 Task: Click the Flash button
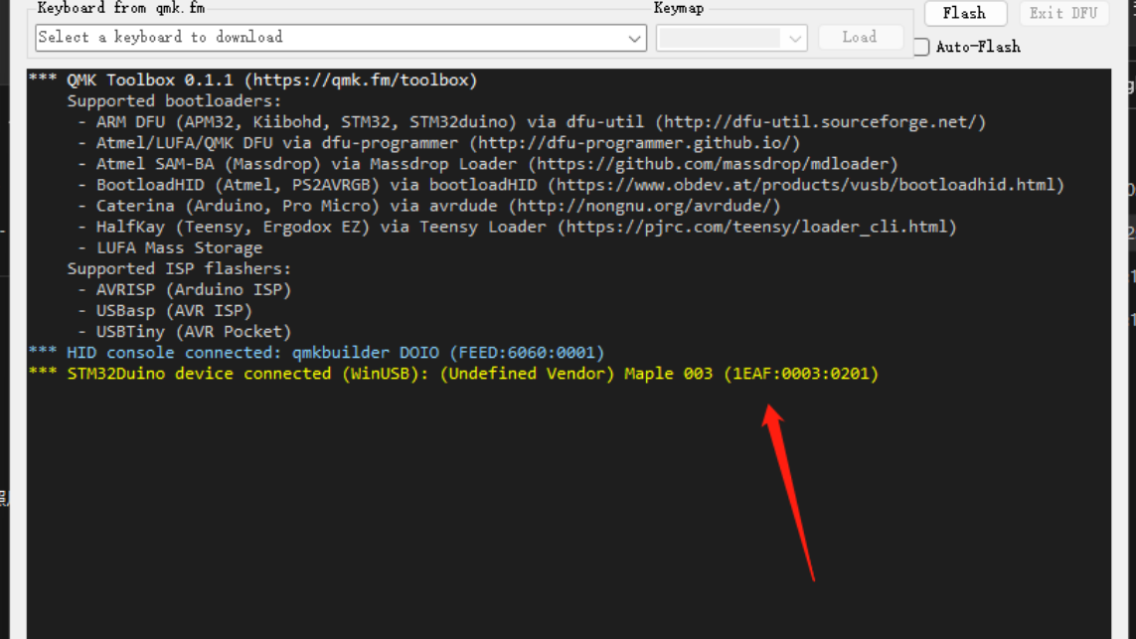[x=965, y=13]
